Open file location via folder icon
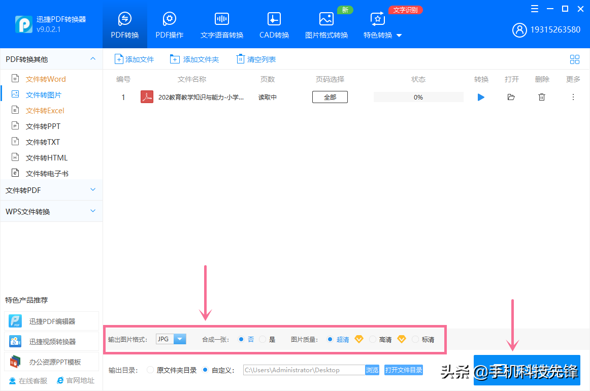The image size is (590, 391). click(511, 97)
